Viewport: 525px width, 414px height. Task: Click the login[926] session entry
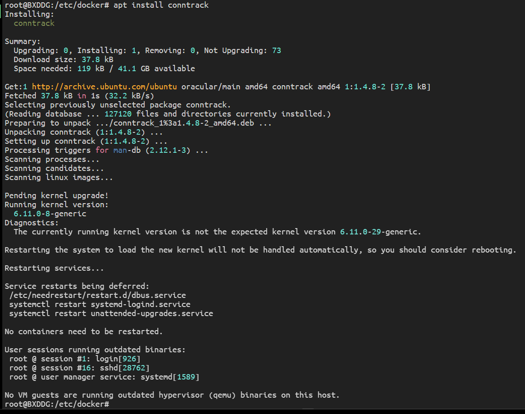point(118,359)
